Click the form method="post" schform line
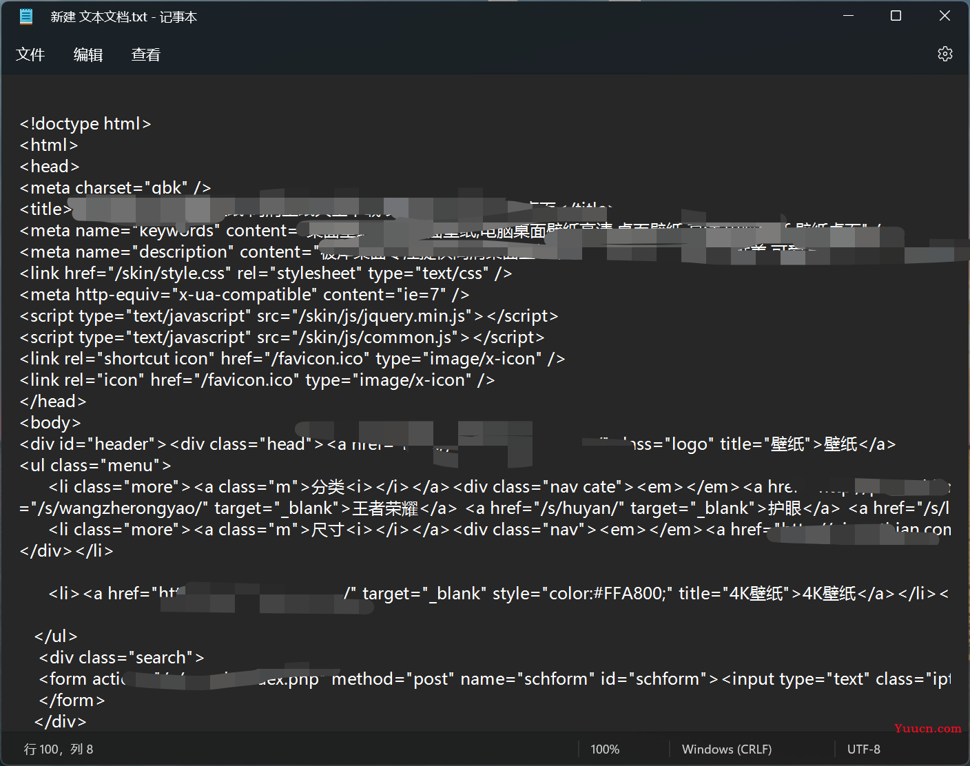 495,679
